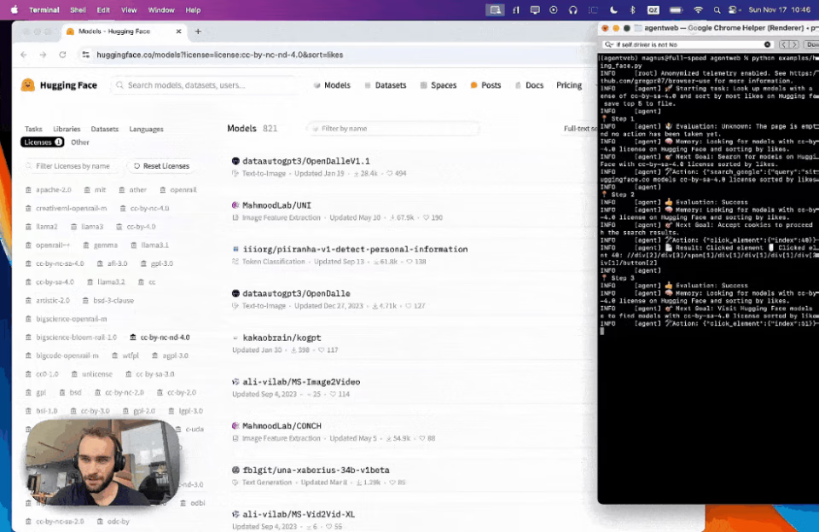Image resolution: width=819 pixels, height=532 pixels.
Task: Reload the page with the browser refresh icon
Action: [x=62, y=55]
